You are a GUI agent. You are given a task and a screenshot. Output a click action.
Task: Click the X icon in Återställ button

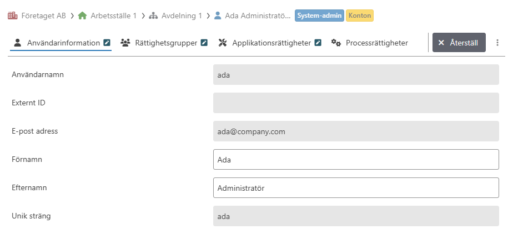[x=441, y=43]
